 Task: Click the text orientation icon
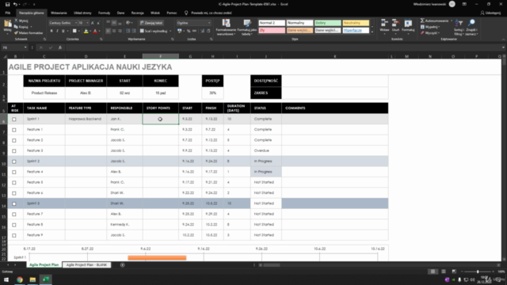(128, 23)
